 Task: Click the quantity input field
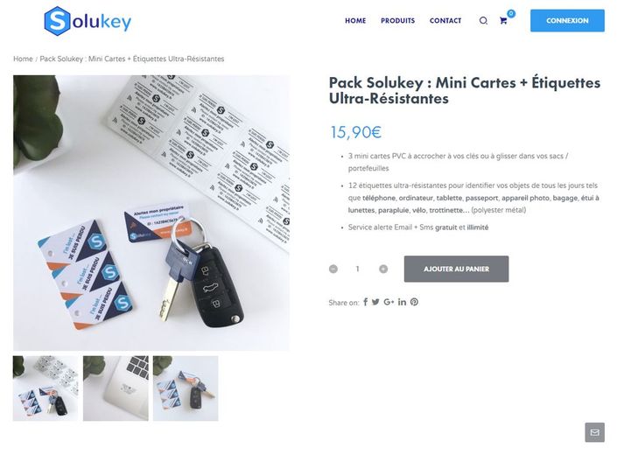pyautogui.click(x=358, y=269)
